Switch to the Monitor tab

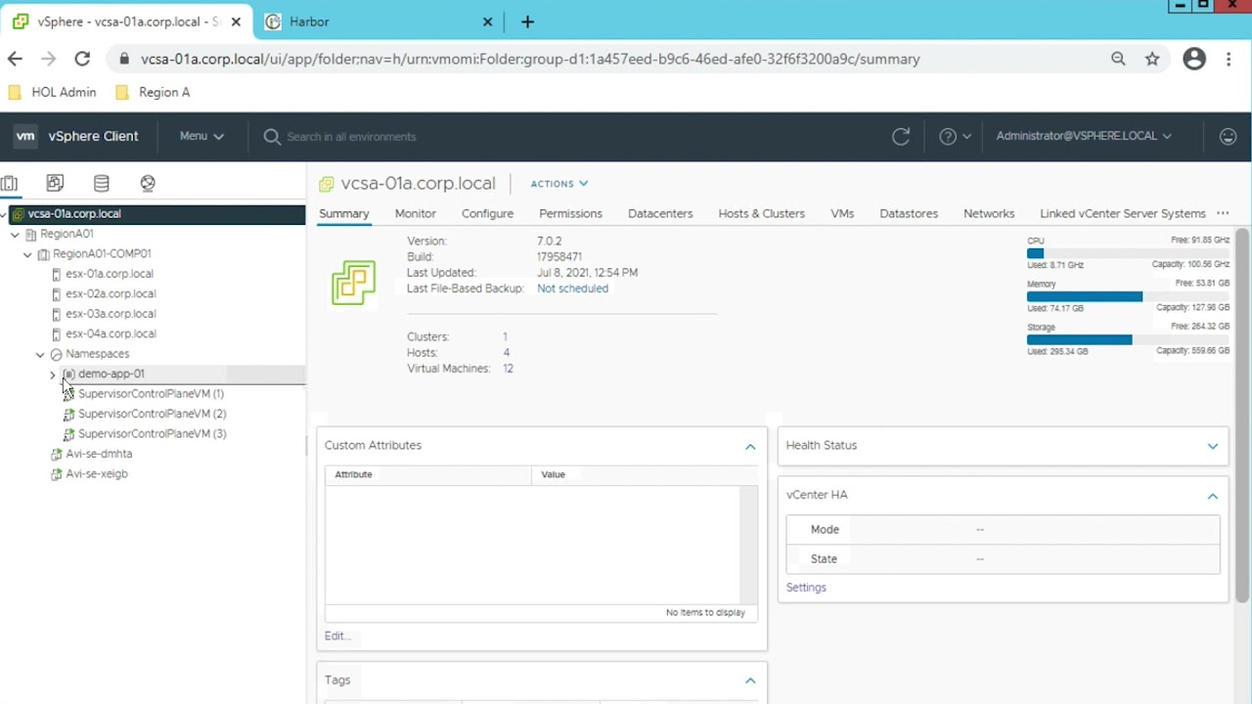[x=415, y=213]
